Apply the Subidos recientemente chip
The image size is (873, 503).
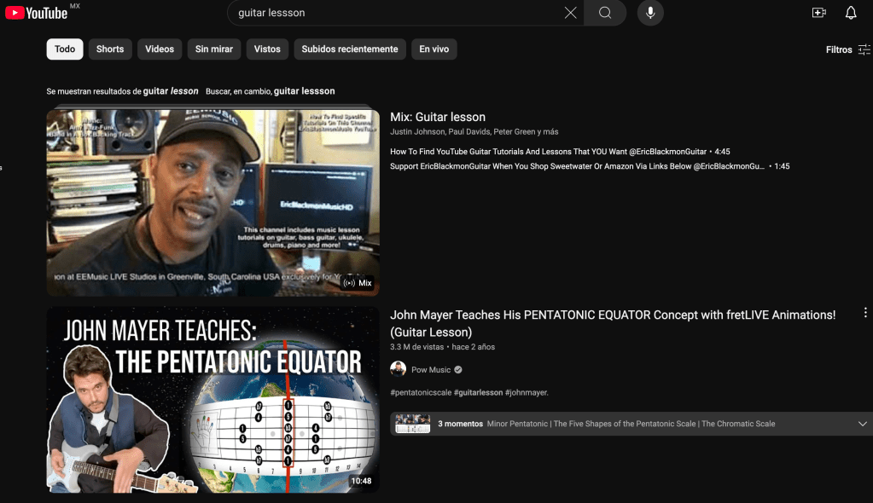(x=349, y=49)
